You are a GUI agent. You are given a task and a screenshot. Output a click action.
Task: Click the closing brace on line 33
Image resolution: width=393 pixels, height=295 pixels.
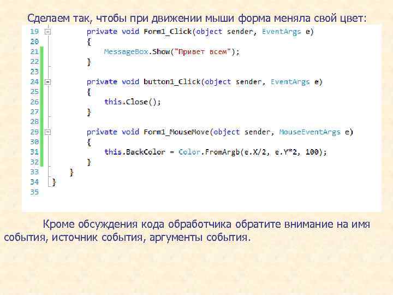pos(72,172)
